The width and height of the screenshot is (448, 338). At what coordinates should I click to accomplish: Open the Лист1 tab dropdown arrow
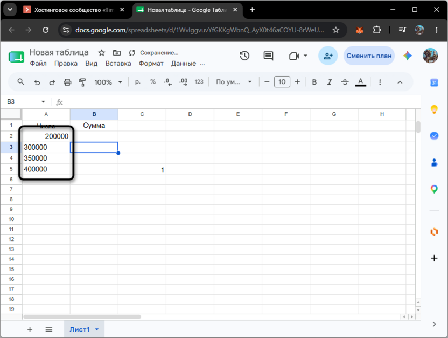[x=97, y=329]
